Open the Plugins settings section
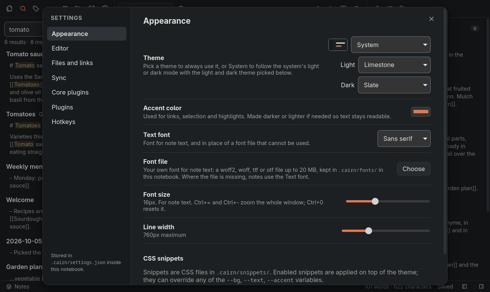 pyautogui.click(x=87, y=107)
